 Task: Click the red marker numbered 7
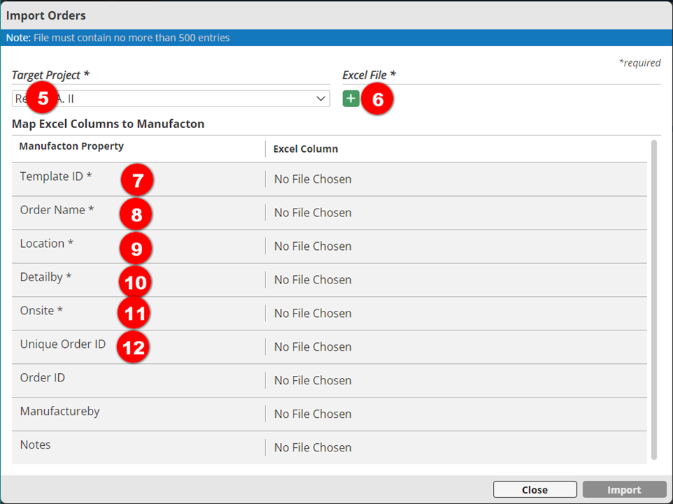tap(137, 181)
